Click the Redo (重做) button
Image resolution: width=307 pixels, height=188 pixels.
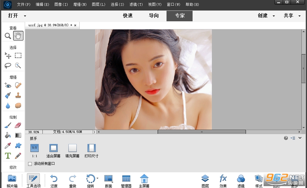[73, 181]
